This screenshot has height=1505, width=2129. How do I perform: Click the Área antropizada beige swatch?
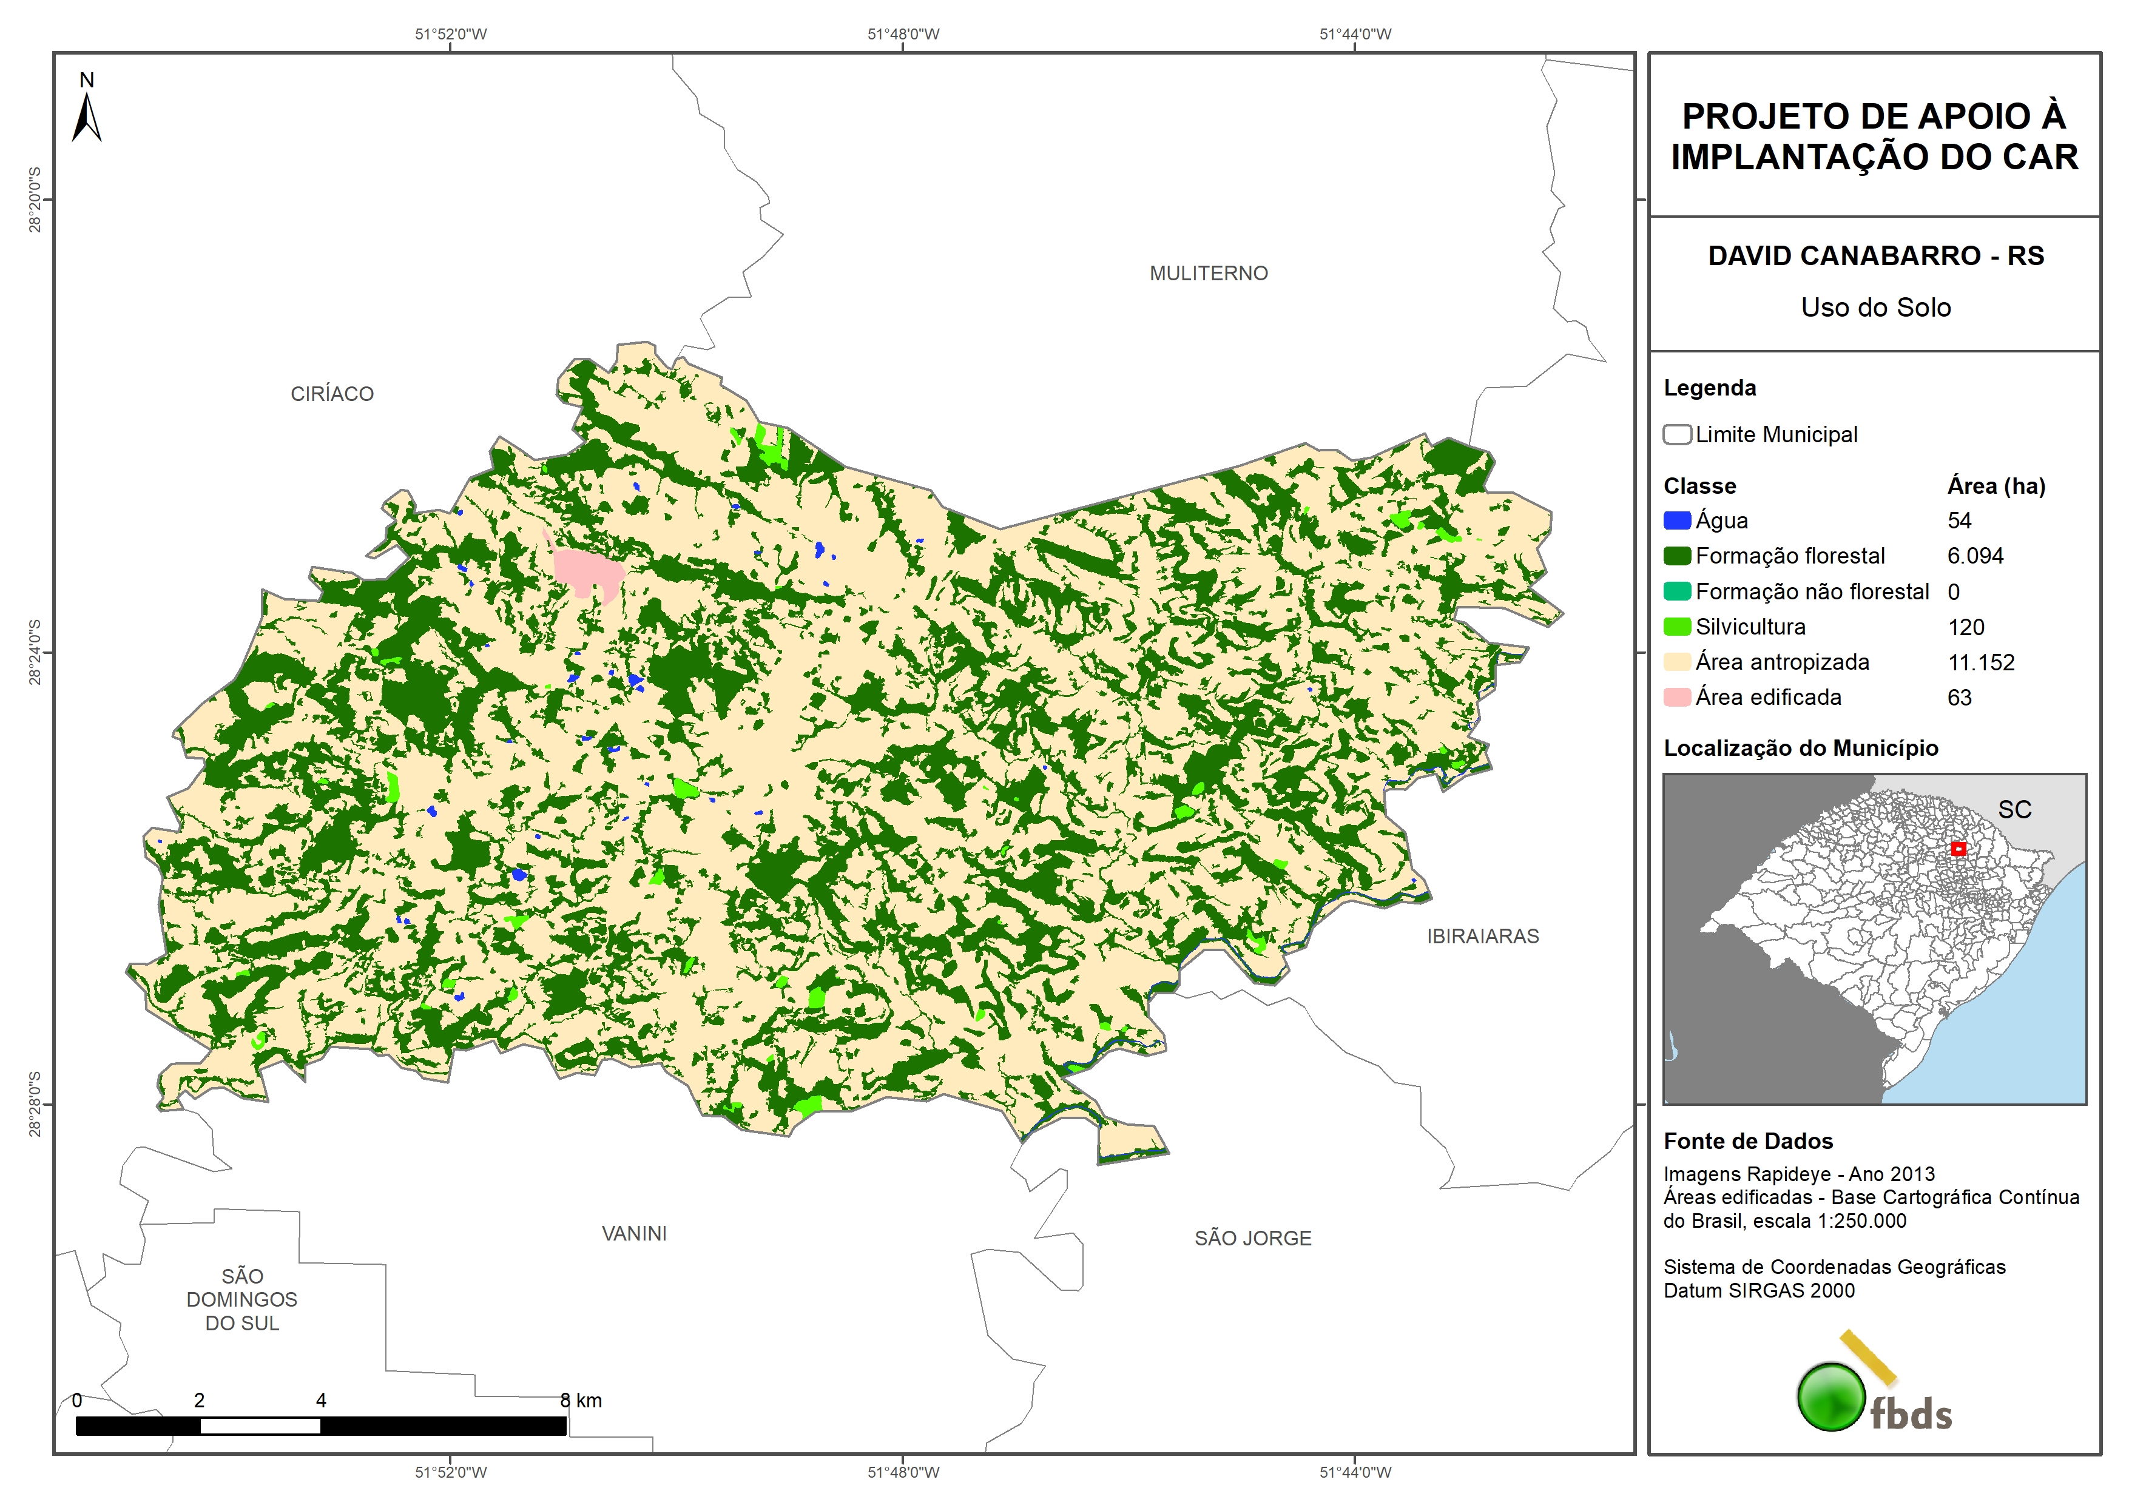1676,662
